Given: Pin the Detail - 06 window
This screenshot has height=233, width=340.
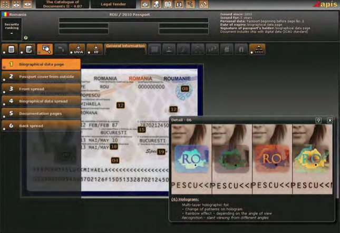Looking at the screenshot, I should pos(318,120).
